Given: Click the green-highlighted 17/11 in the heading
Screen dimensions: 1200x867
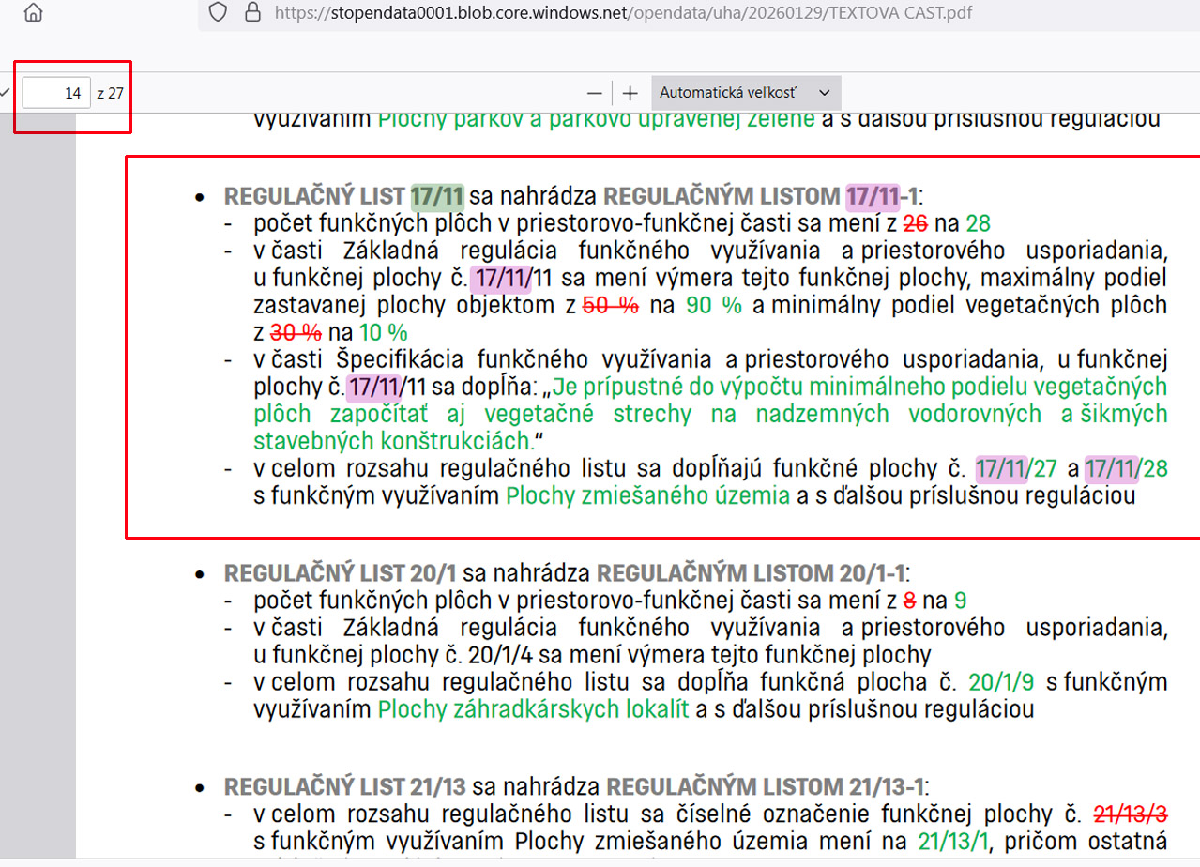Looking at the screenshot, I should click(x=437, y=196).
